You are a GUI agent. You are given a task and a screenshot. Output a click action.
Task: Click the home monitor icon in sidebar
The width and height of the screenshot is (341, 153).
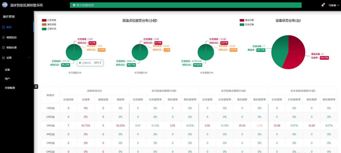(3, 27)
